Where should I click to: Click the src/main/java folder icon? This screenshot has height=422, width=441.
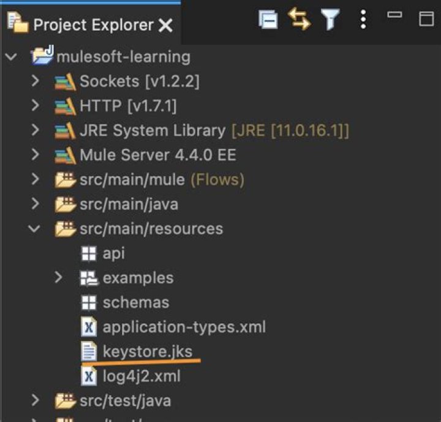pos(66,204)
